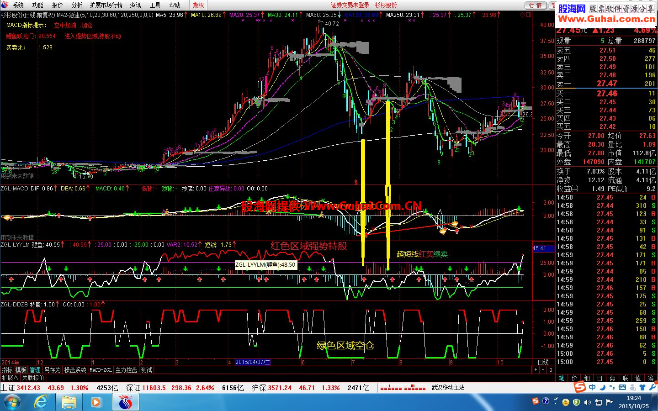Select the 筹 tab in quote panel
The width and height of the screenshot is (658, 411).
coord(651,378)
